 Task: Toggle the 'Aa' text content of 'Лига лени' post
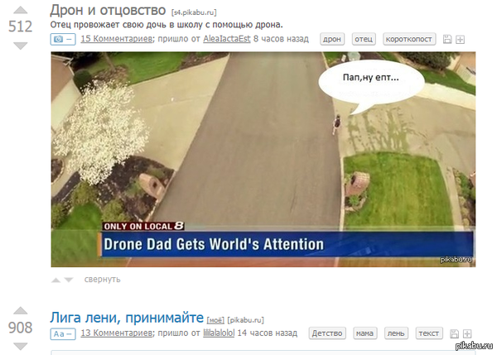tap(63, 333)
